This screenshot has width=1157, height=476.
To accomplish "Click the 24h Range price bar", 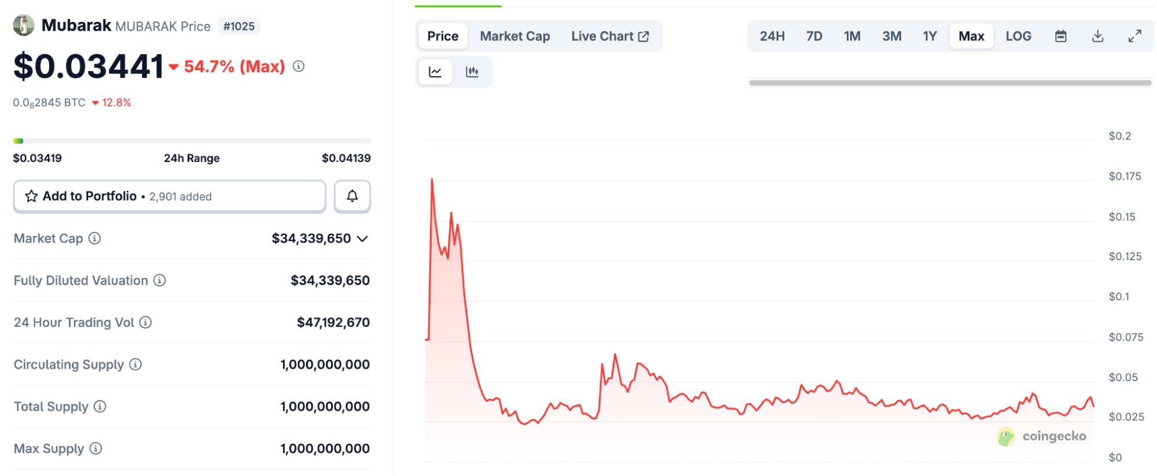I will pos(192,141).
